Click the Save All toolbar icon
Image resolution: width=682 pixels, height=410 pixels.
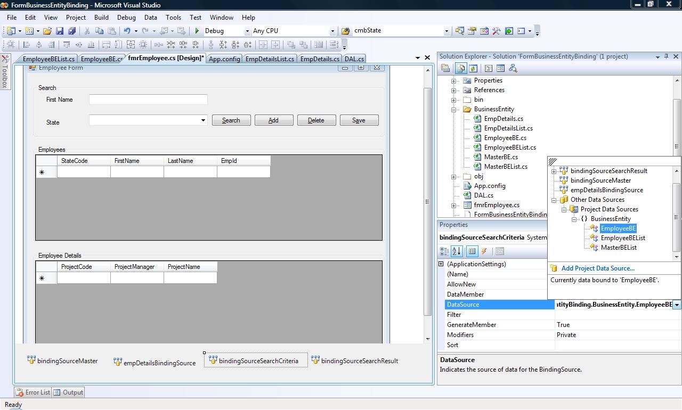[71, 31]
